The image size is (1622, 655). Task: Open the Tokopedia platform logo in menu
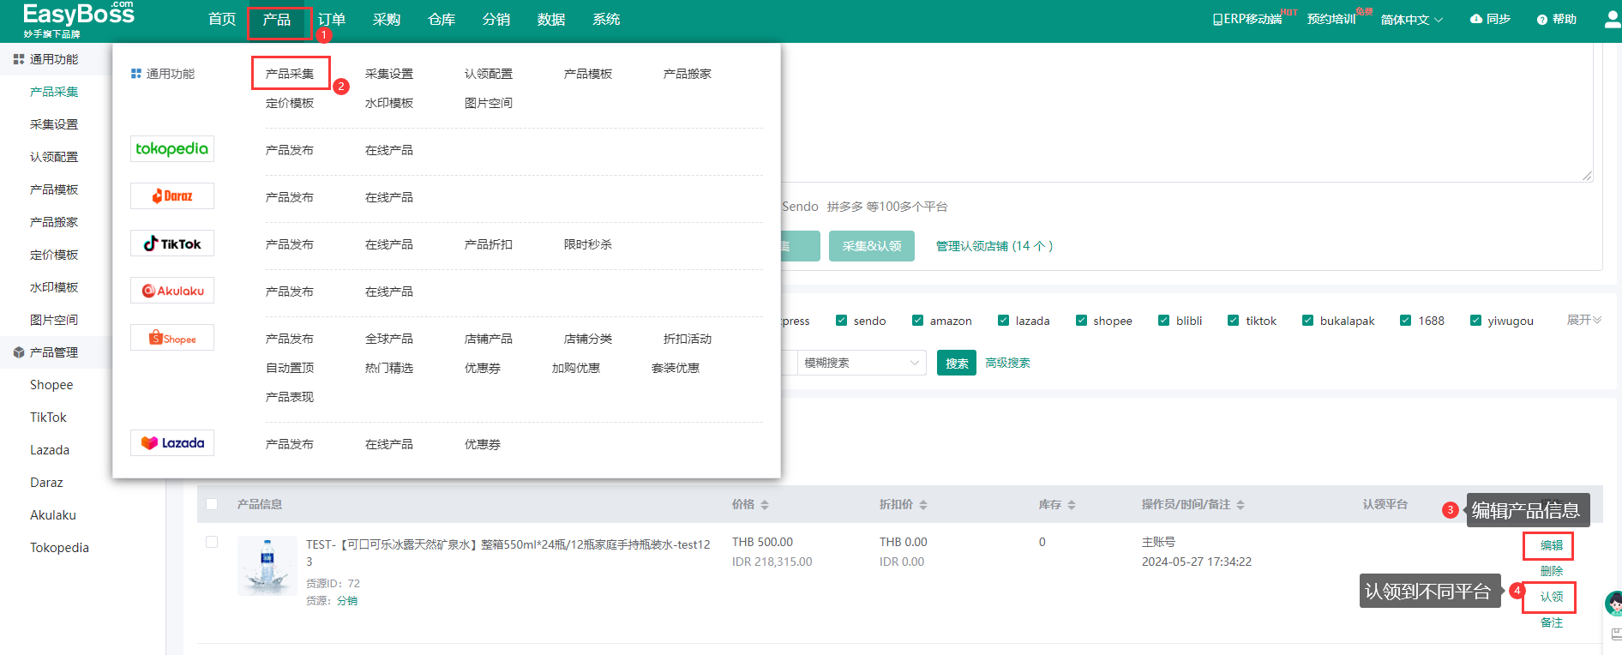click(172, 148)
